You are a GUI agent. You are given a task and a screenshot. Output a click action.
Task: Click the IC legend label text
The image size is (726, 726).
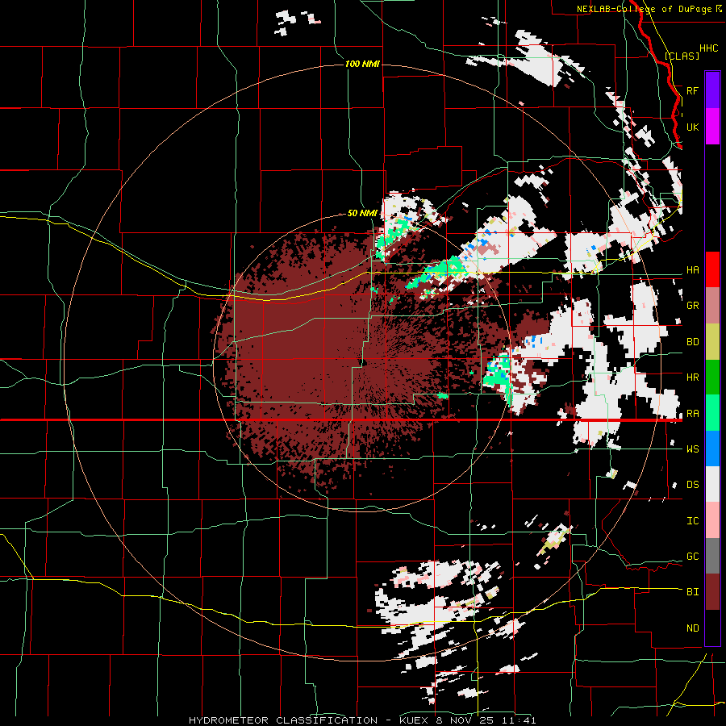click(x=692, y=521)
